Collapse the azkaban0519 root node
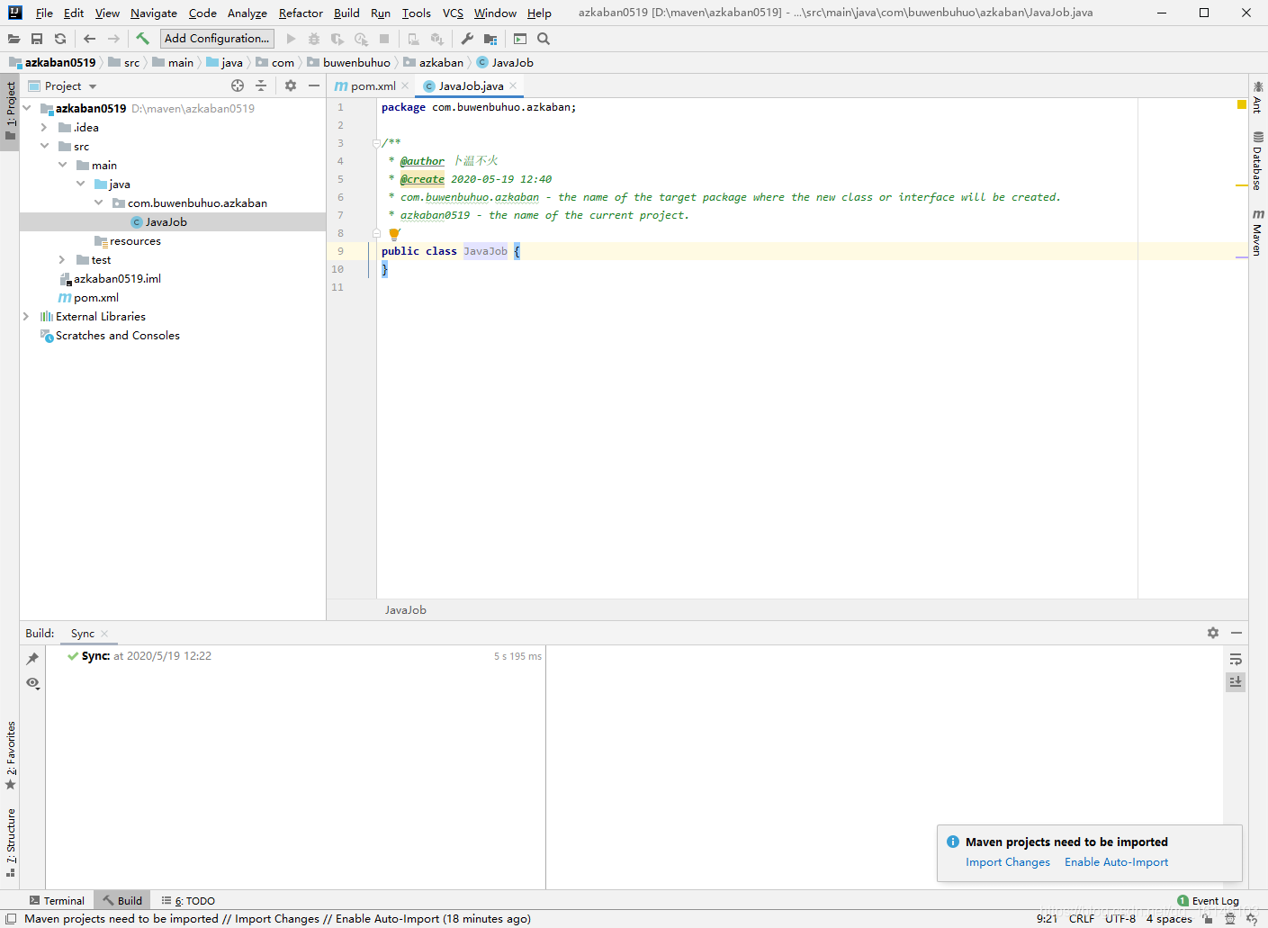This screenshot has width=1268, height=928. click(x=27, y=108)
